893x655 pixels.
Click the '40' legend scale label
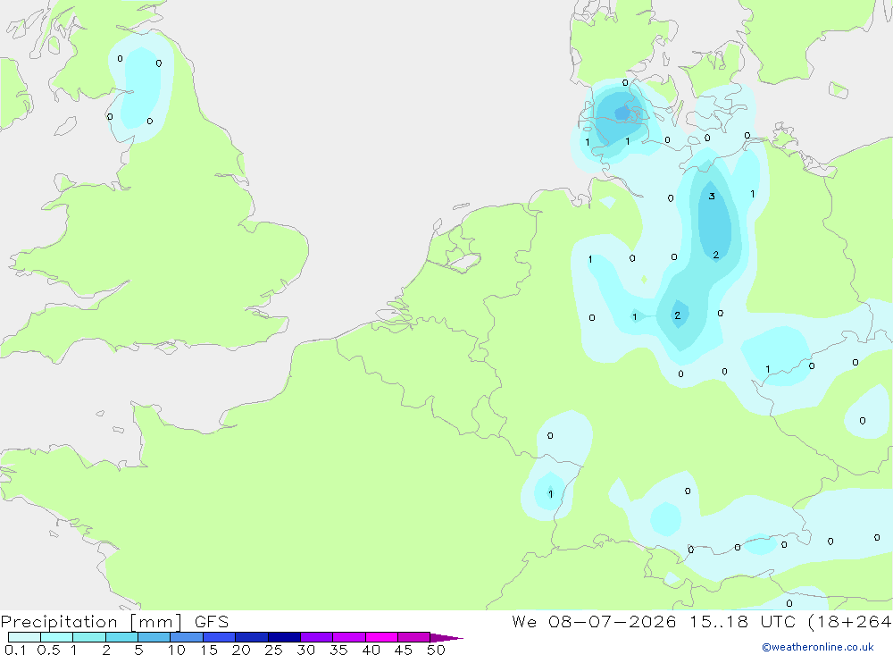click(371, 650)
